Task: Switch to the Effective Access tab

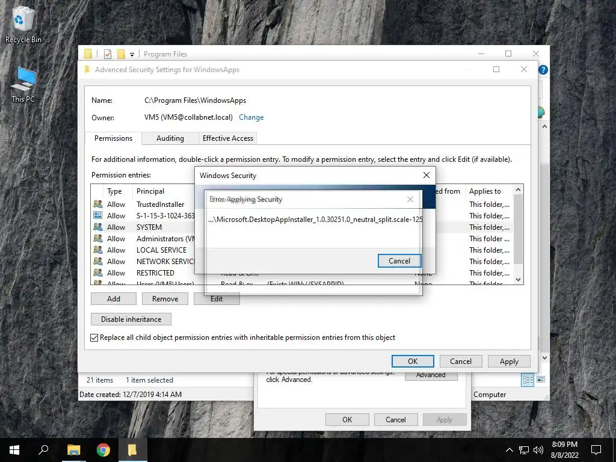Action: click(x=228, y=138)
